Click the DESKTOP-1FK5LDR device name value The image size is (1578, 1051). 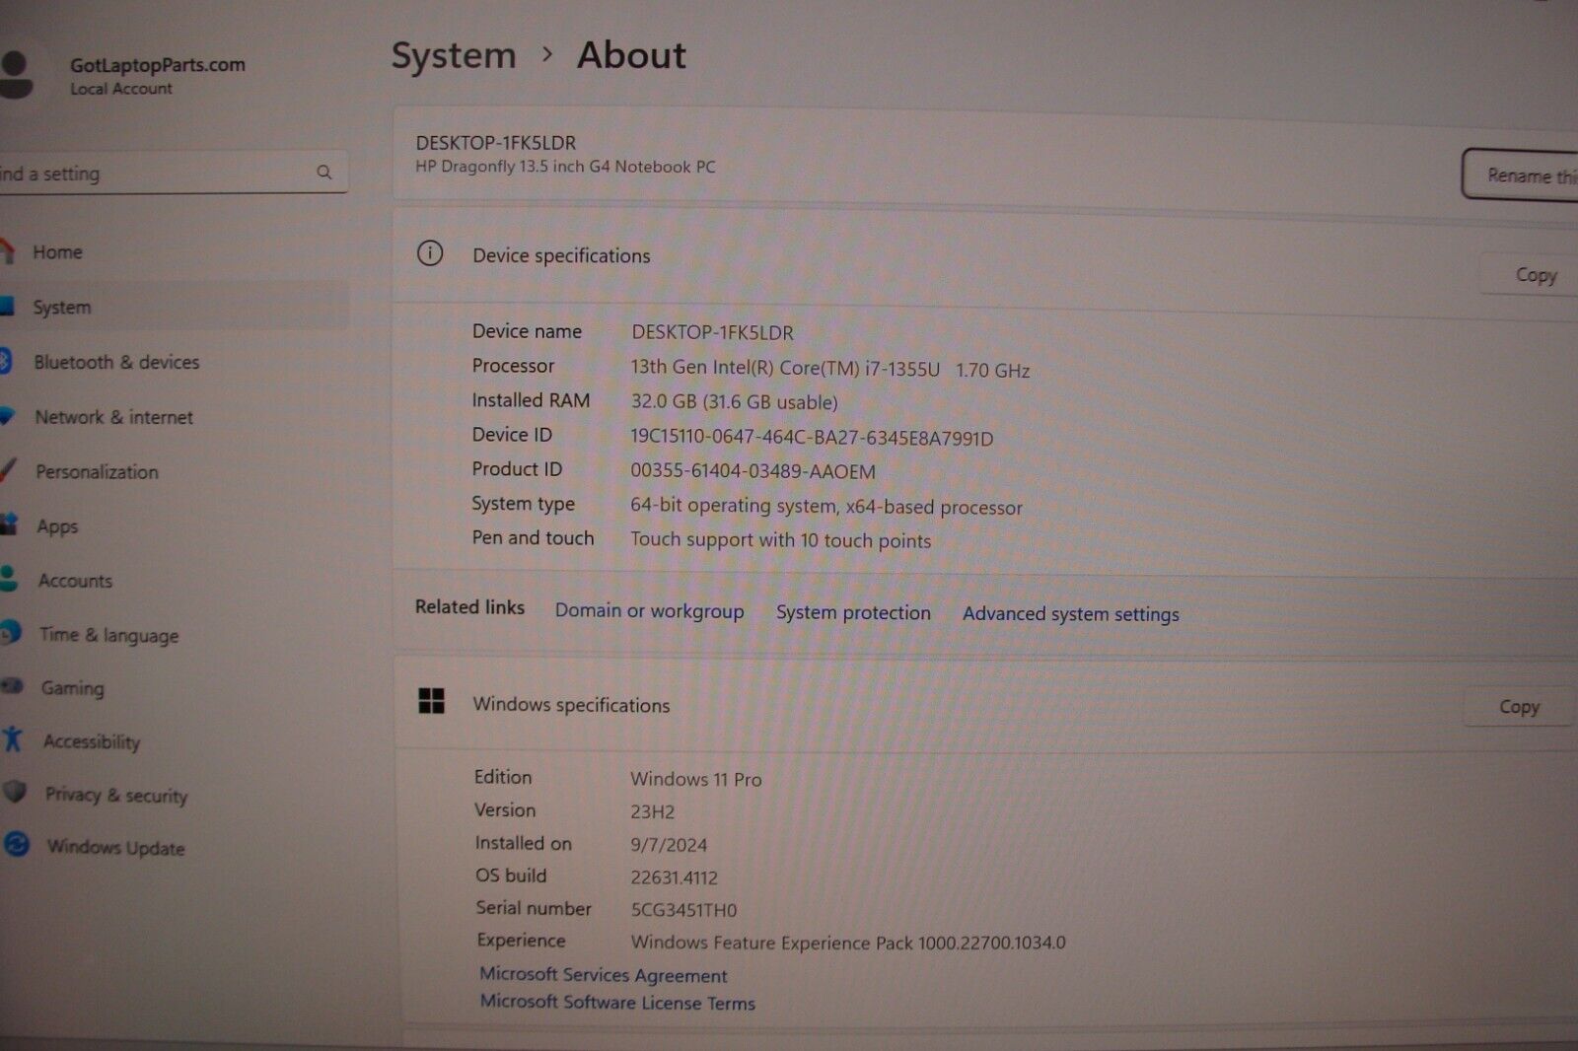712,332
